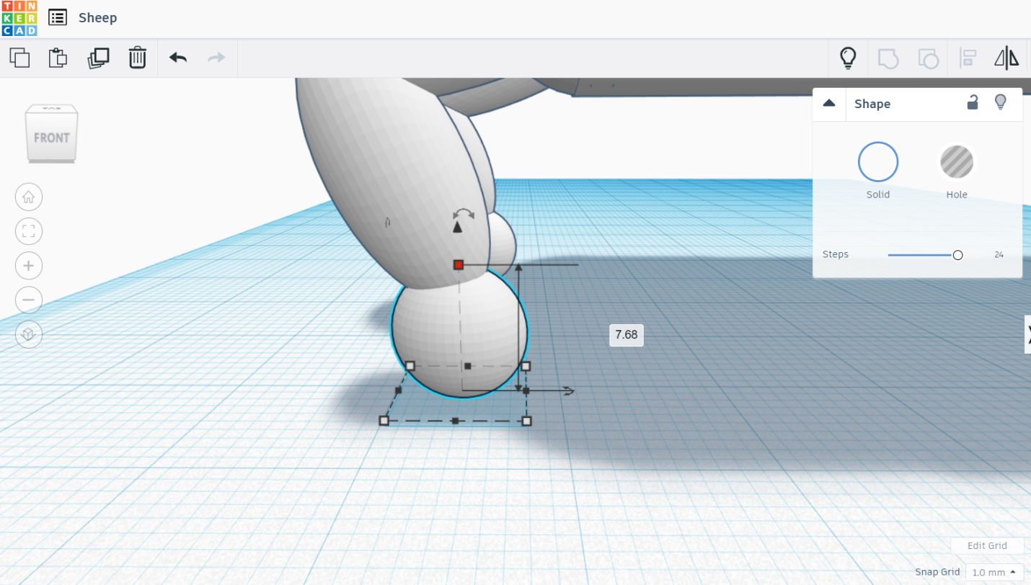Duplicate the selected shape
This screenshot has height=585, width=1031.
point(99,58)
